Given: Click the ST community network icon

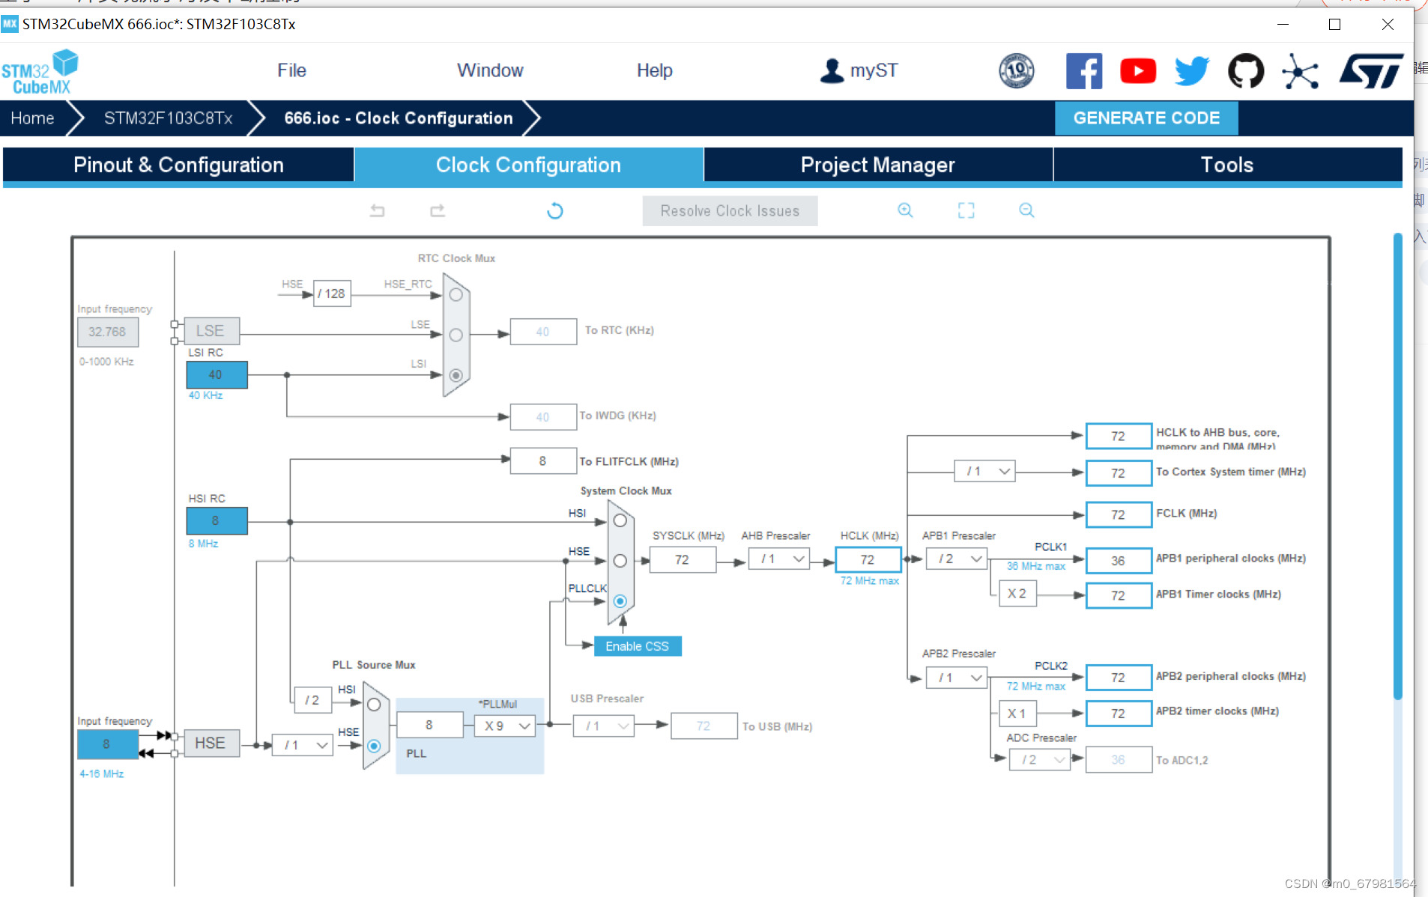Looking at the screenshot, I should click(x=1299, y=72).
